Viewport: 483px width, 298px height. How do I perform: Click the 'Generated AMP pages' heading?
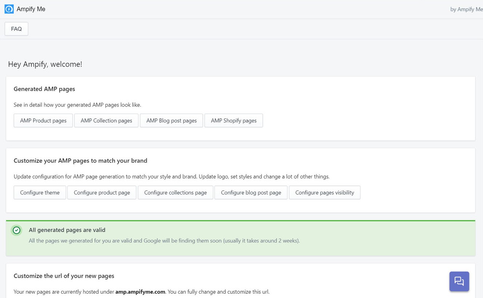tap(44, 89)
